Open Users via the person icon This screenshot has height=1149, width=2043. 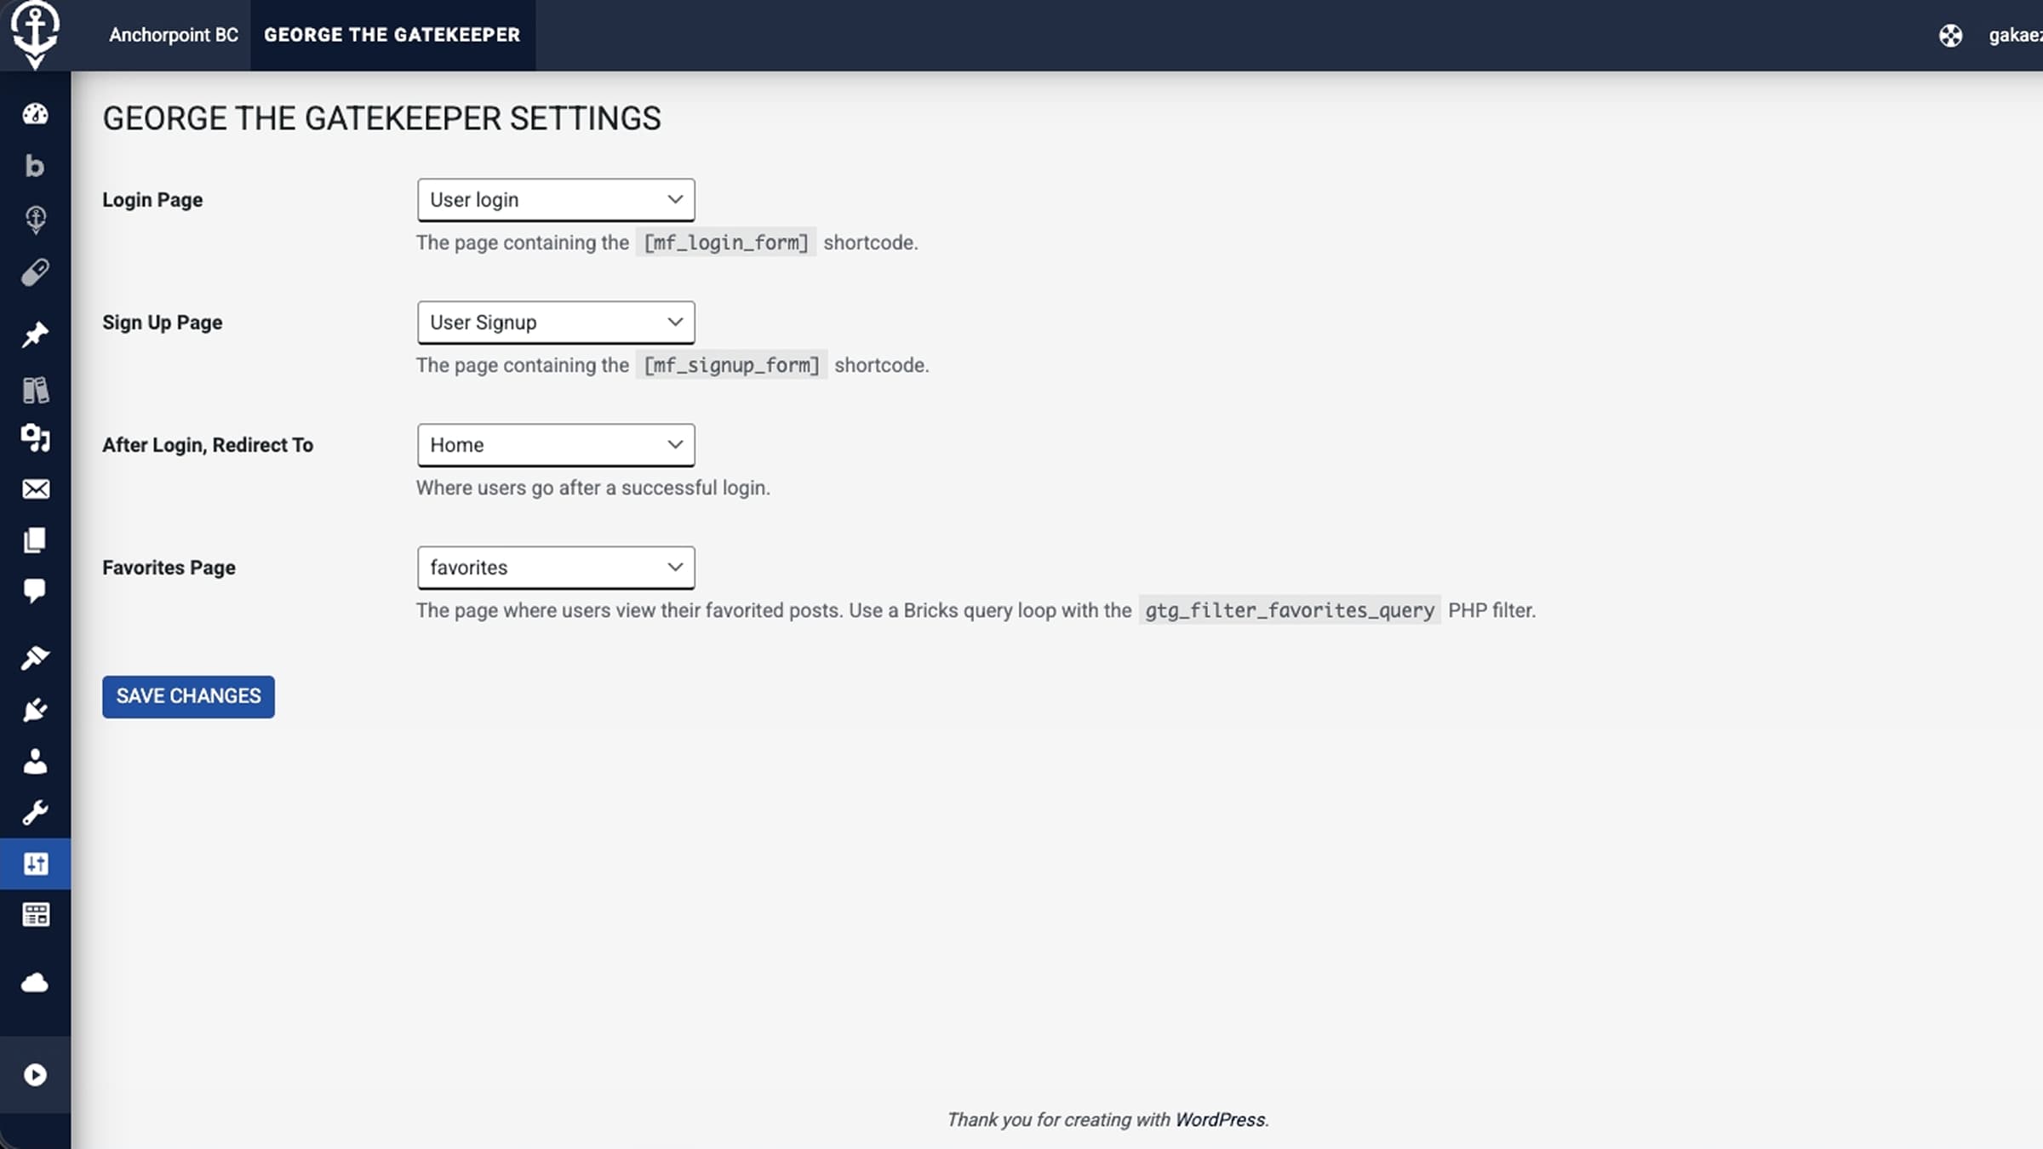click(x=35, y=761)
